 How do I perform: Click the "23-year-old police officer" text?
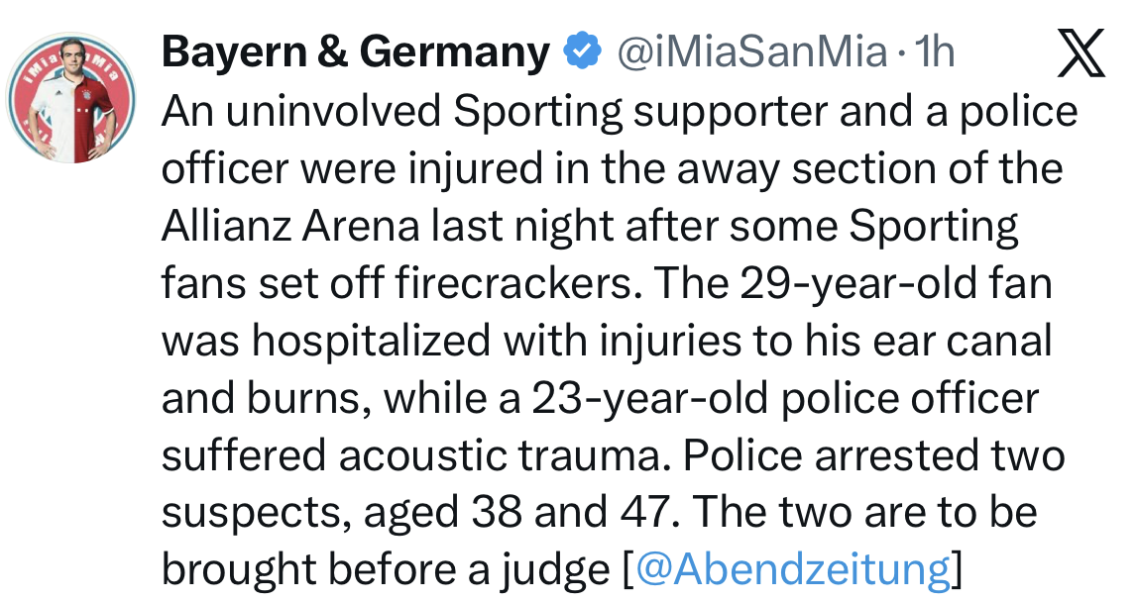coord(785,398)
